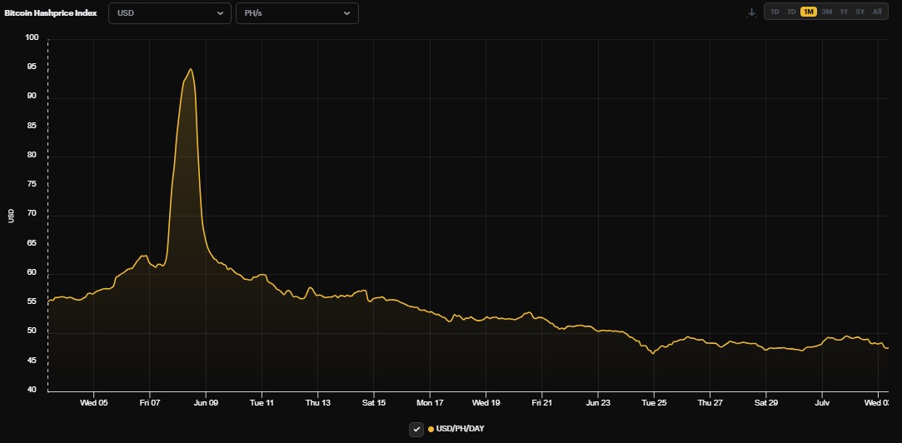
Task: Click the vertical USD y-axis label
Action: click(12, 216)
